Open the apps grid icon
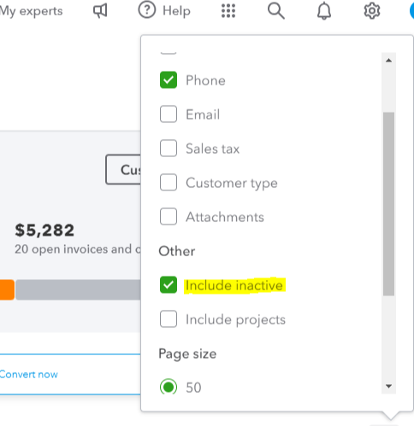 tap(228, 11)
